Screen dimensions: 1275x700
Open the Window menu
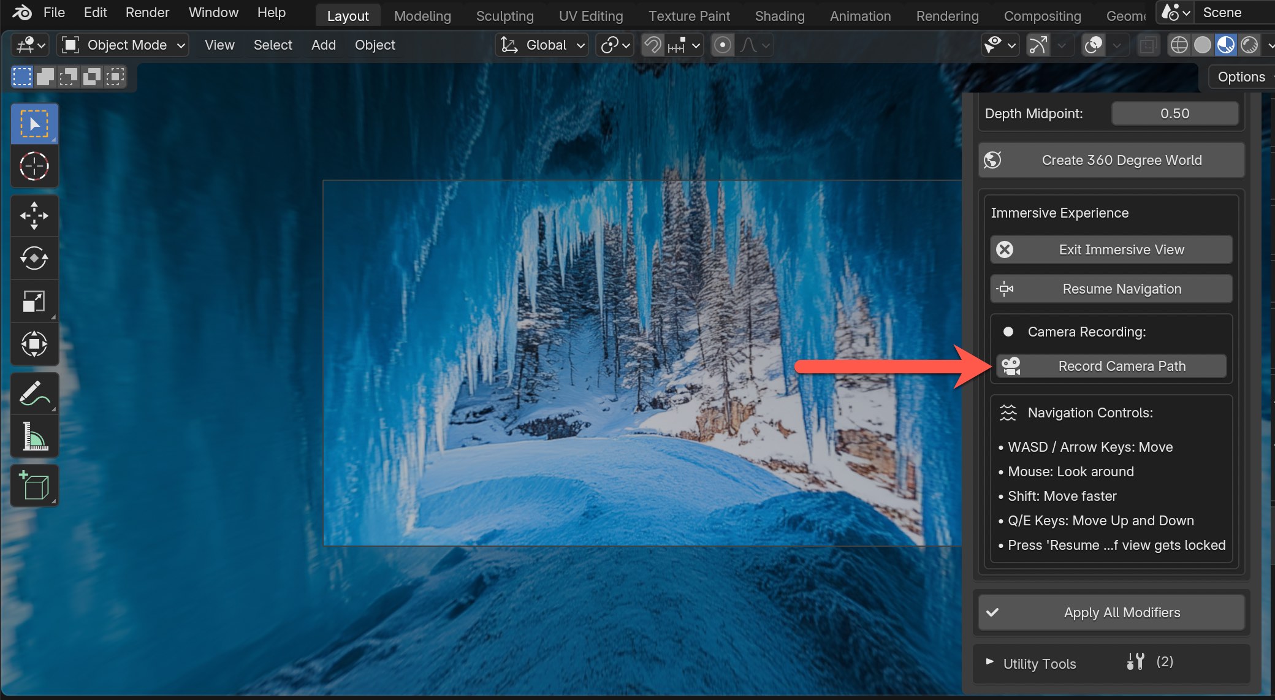pyautogui.click(x=213, y=12)
